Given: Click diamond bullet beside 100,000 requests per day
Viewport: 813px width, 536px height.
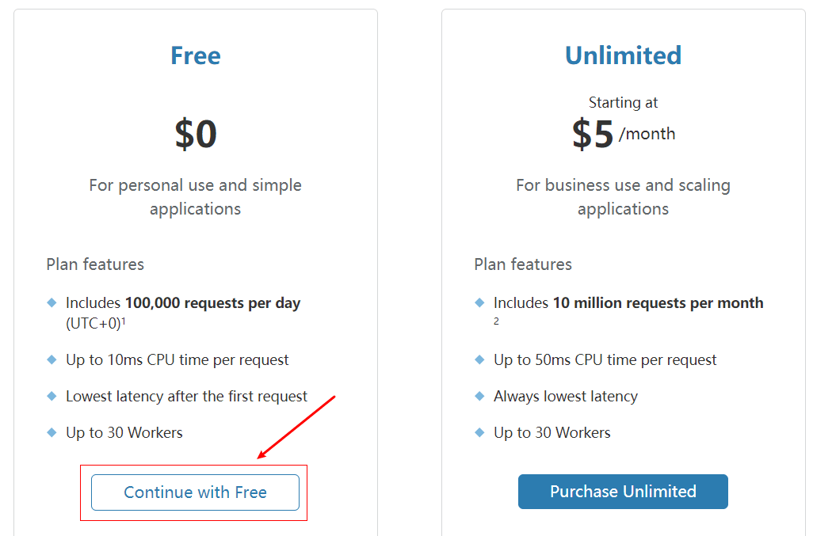Looking at the screenshot, I should click(x=52, y=302).
